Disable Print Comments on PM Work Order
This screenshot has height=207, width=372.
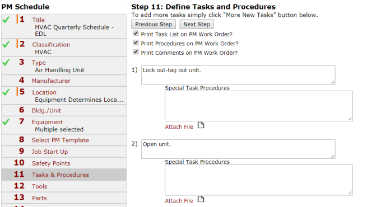pos(136,52)
